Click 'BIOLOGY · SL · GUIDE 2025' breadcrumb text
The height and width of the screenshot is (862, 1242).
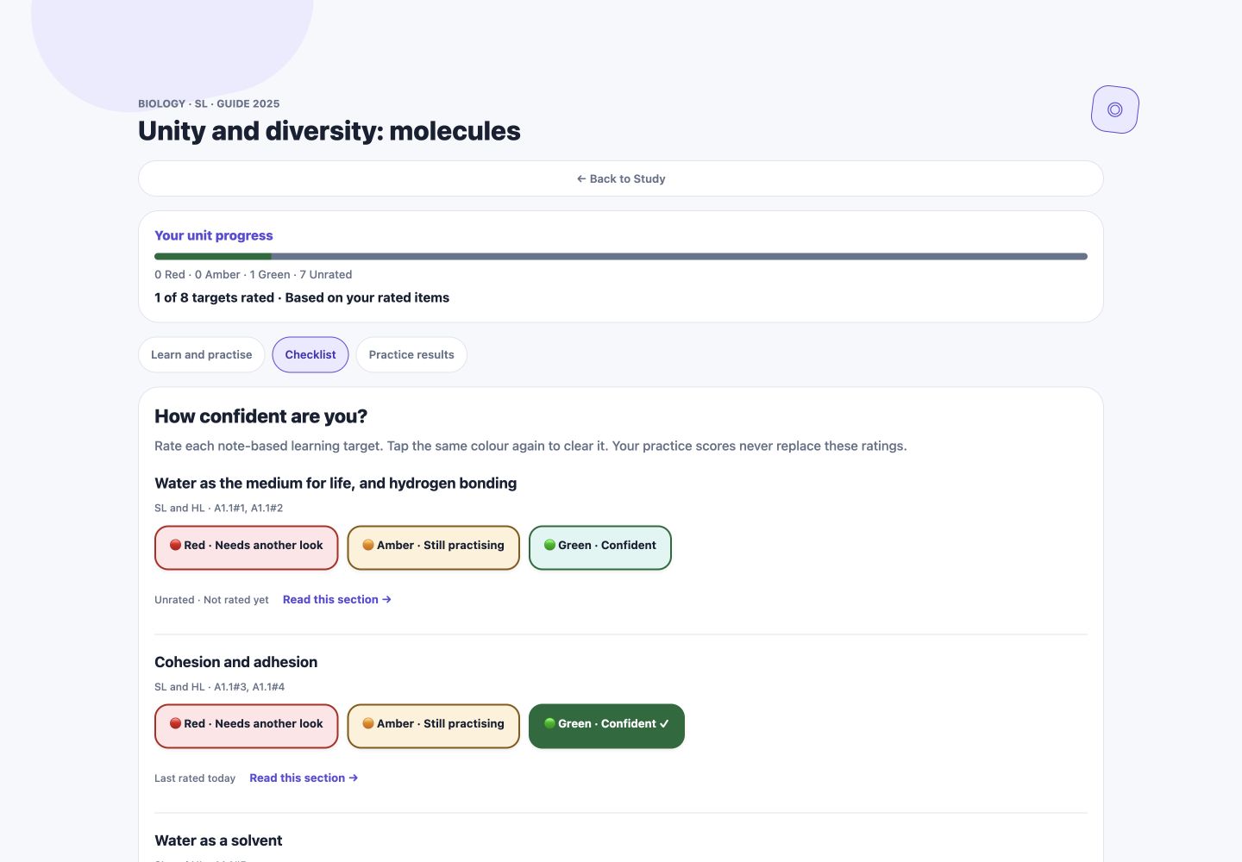point(209,103)
